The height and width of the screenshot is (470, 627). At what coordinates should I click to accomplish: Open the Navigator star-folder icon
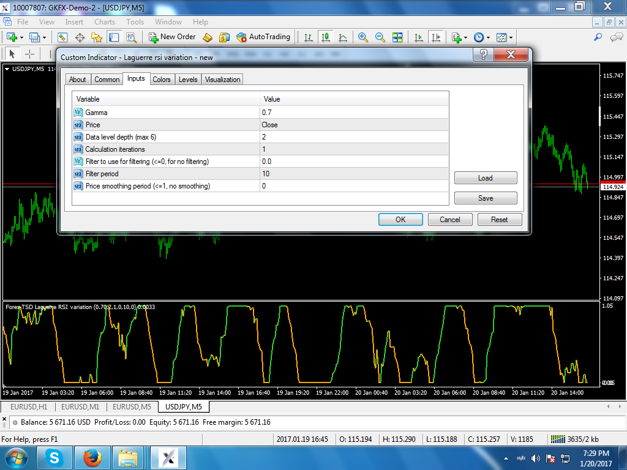96,37
